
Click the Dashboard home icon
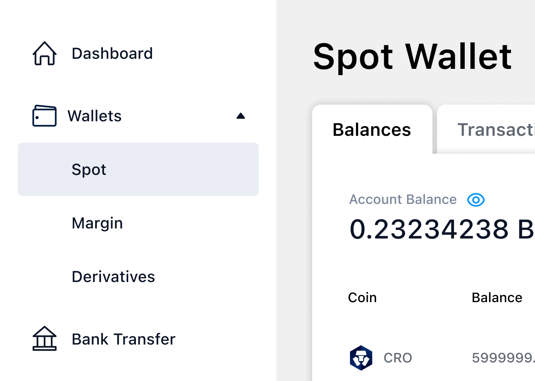click(45, 54)
